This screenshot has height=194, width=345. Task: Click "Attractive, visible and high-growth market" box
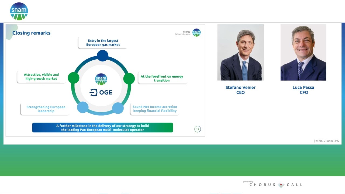coord(41,77)
